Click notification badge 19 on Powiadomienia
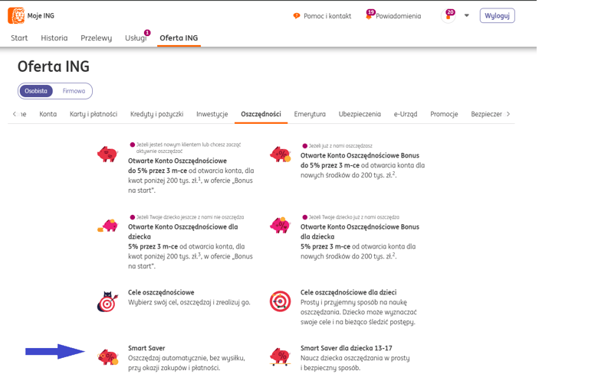Viewport: 598px width, 387px height. pyautogui.click(x=371, y=12)
